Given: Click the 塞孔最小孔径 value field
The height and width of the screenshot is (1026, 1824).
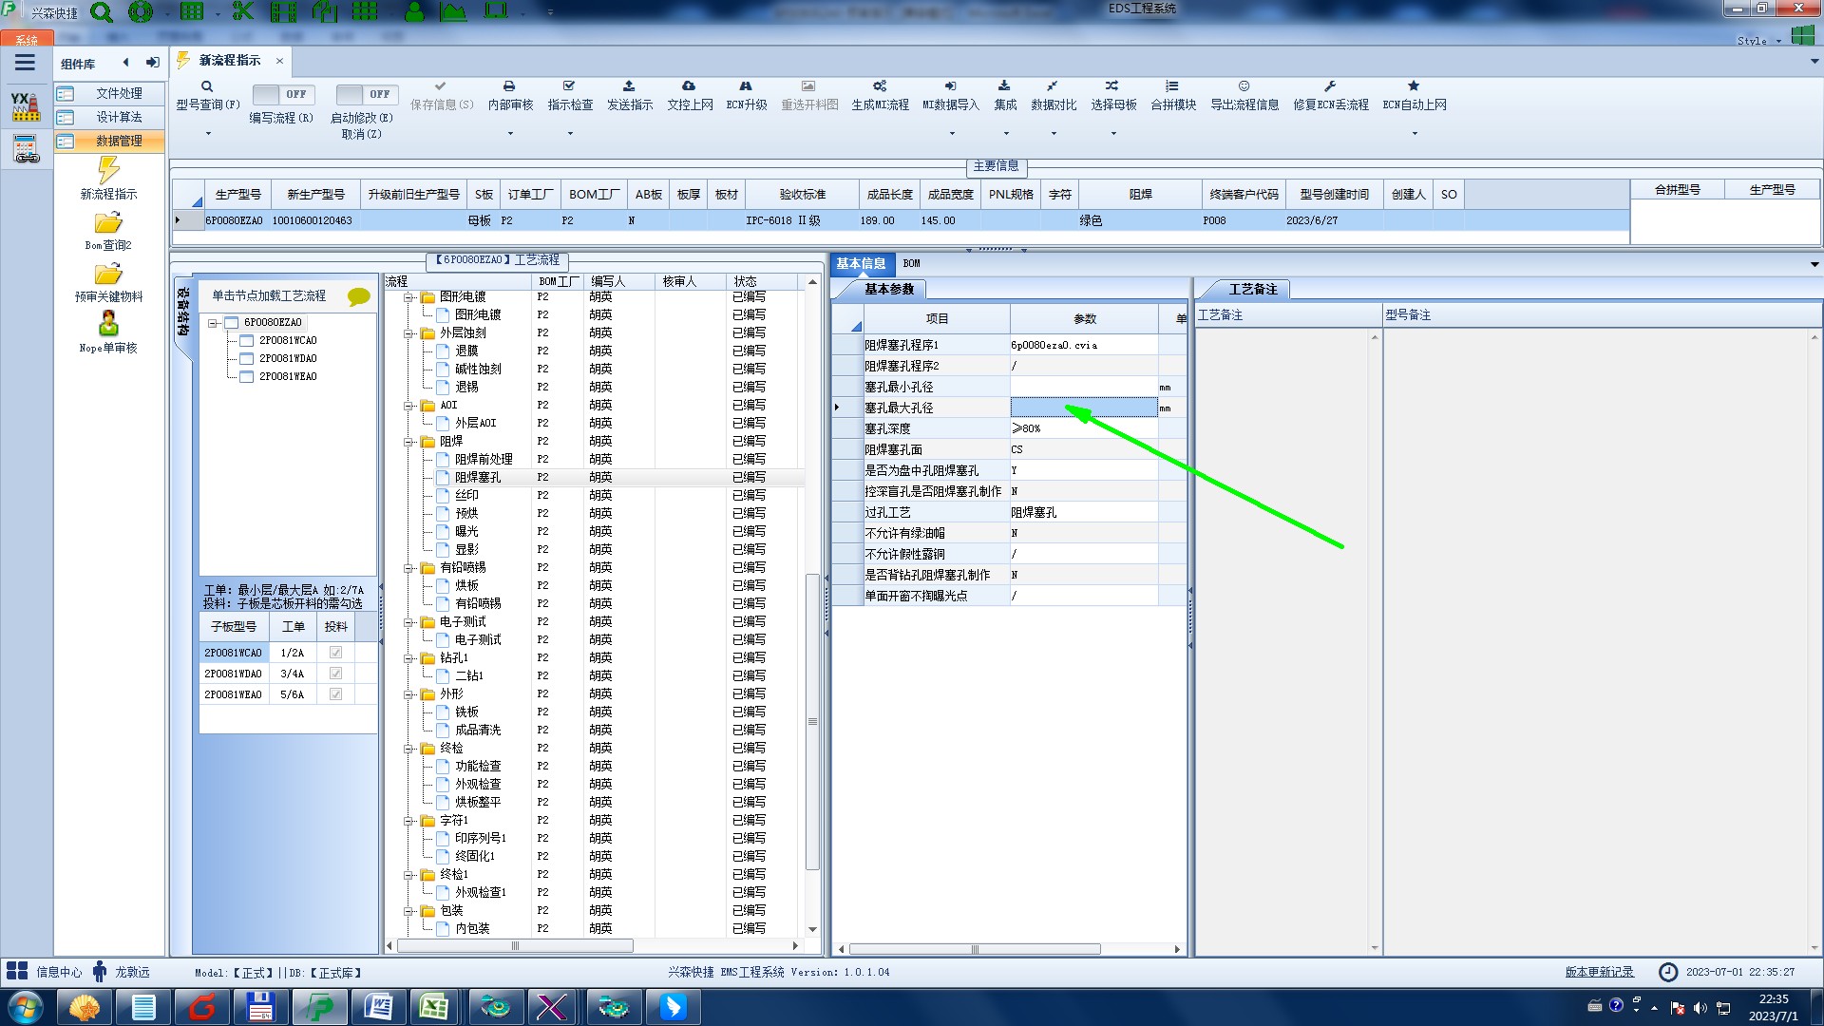Looking at the screenshot, I should coord(1083,387).
